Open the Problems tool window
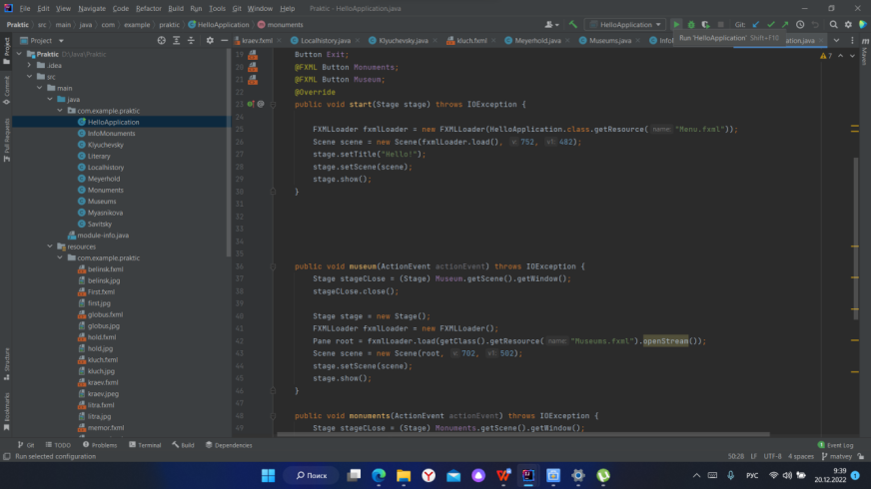The image size is (871, 490). coord(100,445)
